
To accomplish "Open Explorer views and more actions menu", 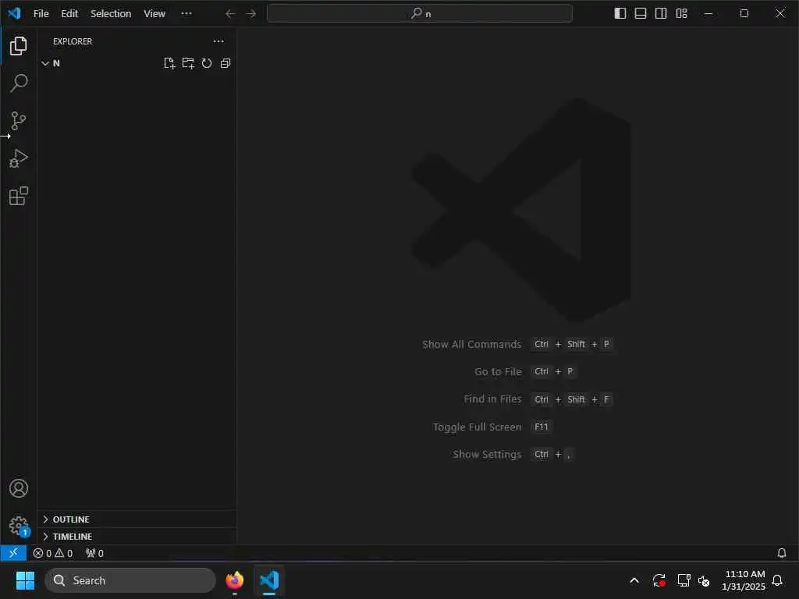I will pyautogui.click(x=218, y=41).
